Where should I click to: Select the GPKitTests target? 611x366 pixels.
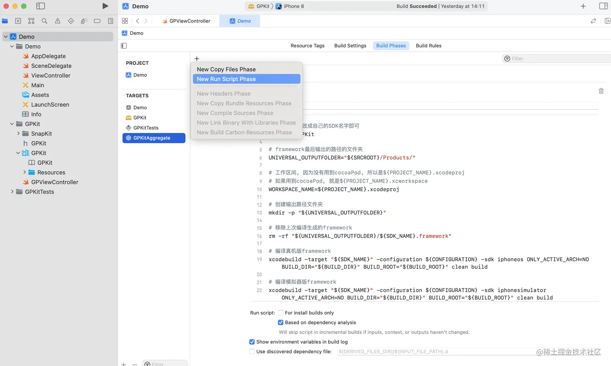[x=154, y=128]
